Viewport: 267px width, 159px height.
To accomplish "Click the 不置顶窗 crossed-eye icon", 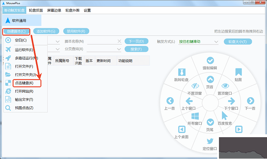I will point(195,86).
